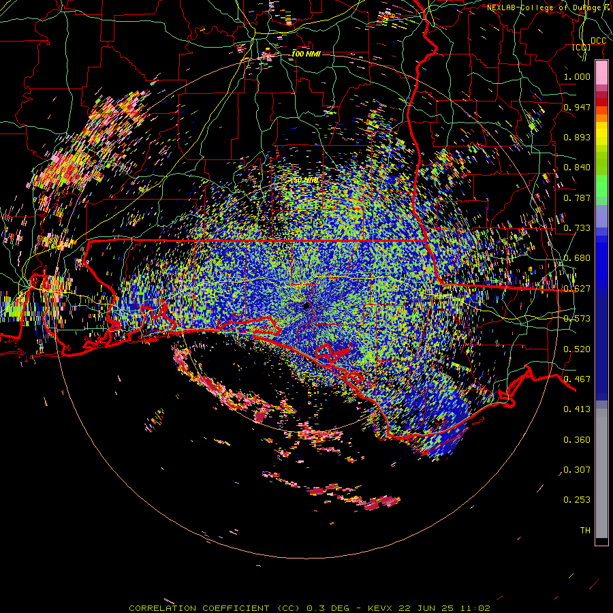The image size is (613, 613).
Task: Click the 0.413 legend value
Action: point(577,409)
